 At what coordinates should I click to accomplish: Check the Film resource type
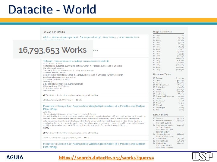point(154,110)
